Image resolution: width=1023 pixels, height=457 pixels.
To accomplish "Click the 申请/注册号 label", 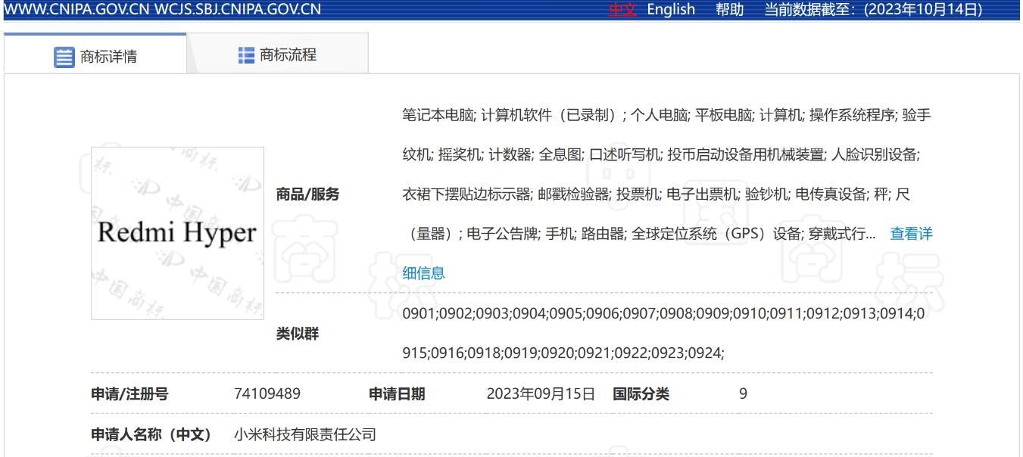I will 129,393.
